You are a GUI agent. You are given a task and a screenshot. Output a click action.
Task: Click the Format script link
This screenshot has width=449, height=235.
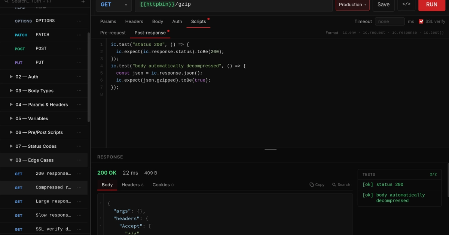coord(332,33)
